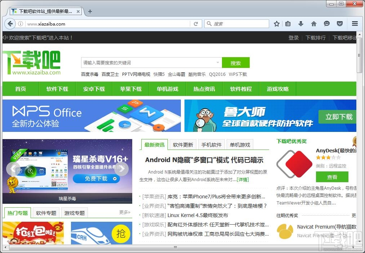Click the 登录 link in top bar
Viewport: 365px width, 253px height.
294,38
